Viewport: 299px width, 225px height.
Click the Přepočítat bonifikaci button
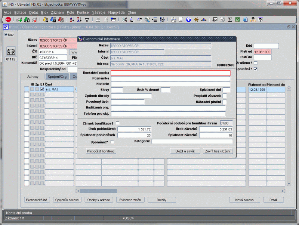point(101,151)
